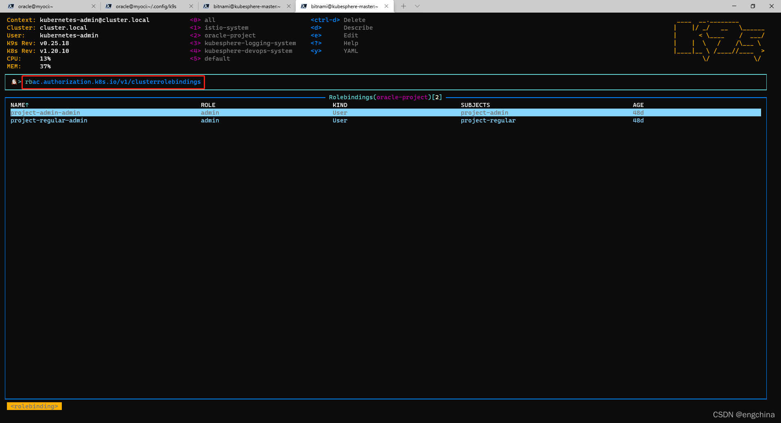
Task: Click the context value kubernetes-admin@cluster.local
Action: tap(94, 20)
